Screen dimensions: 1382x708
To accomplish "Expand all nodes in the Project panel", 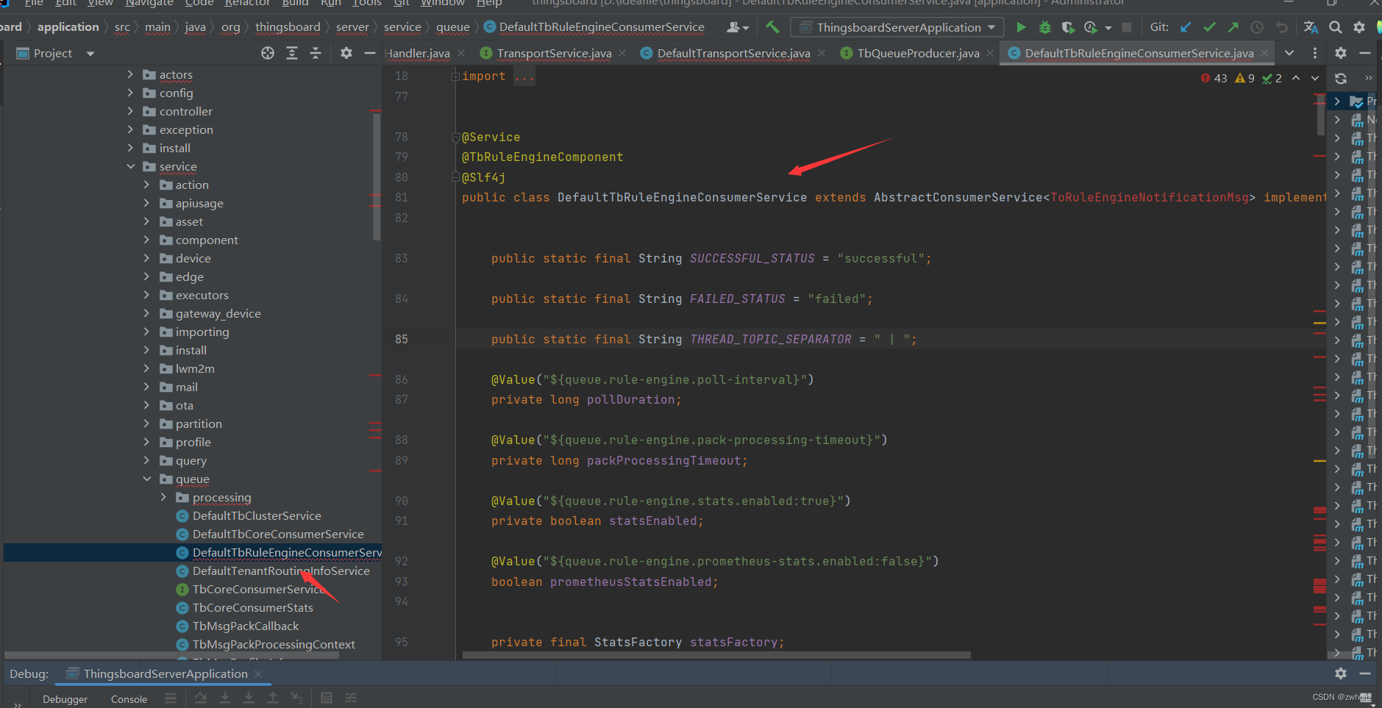I will (292, 53).
